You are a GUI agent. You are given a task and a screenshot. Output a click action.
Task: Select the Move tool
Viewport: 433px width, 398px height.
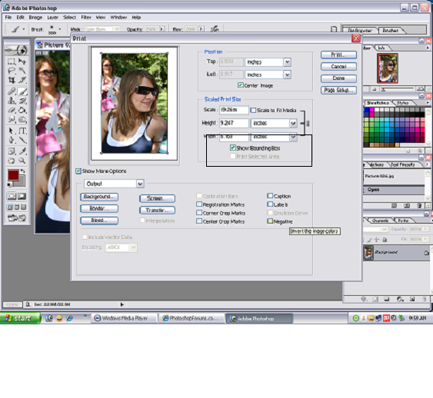22,61
